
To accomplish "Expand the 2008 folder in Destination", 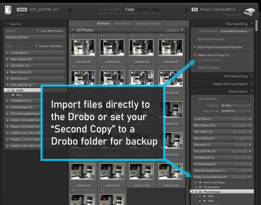I will tap(200, 196).
